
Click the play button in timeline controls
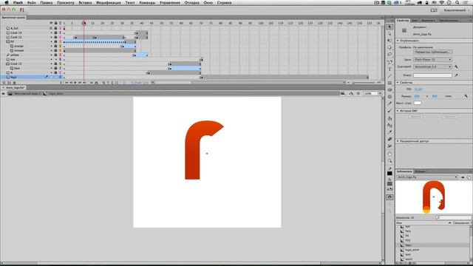(x=75, y=82)
